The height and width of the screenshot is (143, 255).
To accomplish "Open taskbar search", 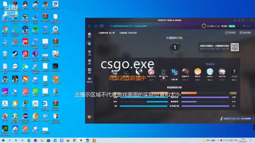I will pos(10,140).
